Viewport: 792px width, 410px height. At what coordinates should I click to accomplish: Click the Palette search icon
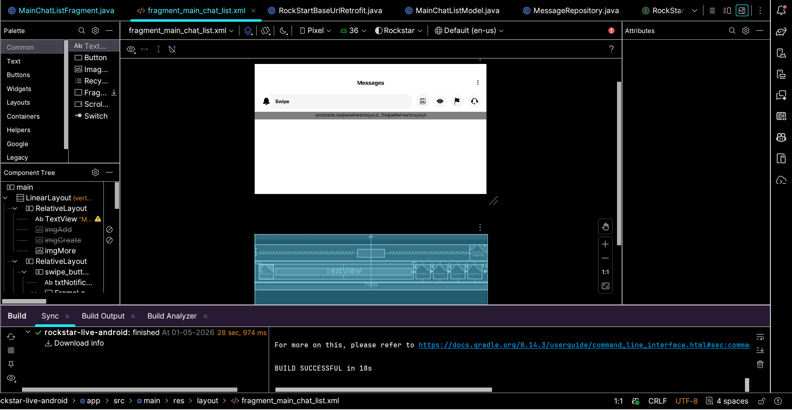point(82,30)
